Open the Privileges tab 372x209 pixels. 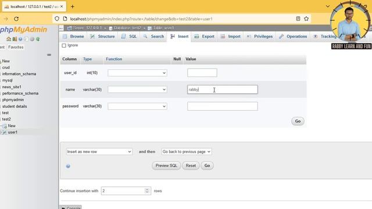tap(260, 37)
